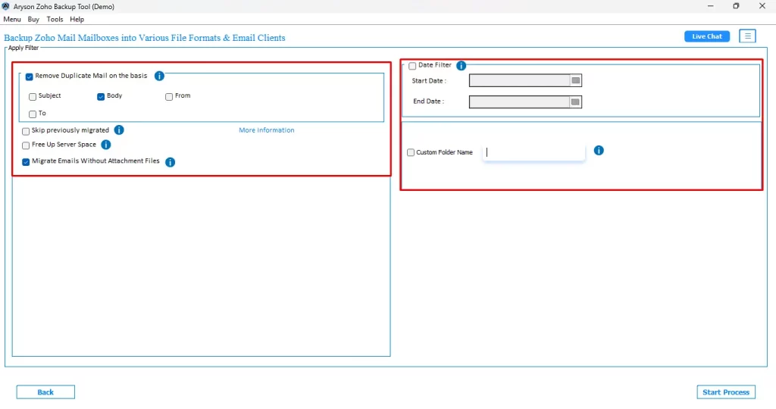Click the End Date input field

(520, 102)
